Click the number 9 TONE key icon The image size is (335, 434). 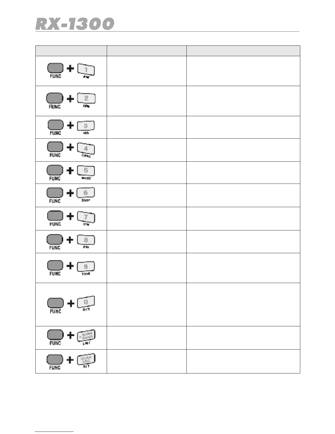(86, 266)
